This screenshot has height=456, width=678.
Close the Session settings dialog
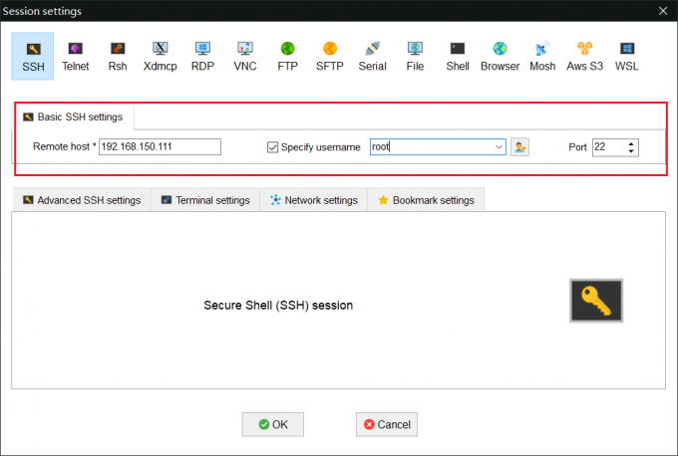663,11
